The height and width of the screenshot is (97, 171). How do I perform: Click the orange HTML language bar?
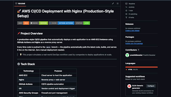[141, 67]
